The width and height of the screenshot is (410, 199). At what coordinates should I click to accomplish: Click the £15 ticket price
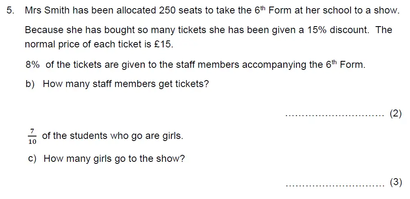coord(164,45)
